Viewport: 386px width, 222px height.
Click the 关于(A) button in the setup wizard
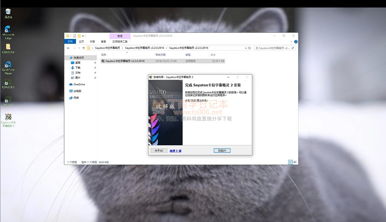pyautogui.click(x=159, y=151)
